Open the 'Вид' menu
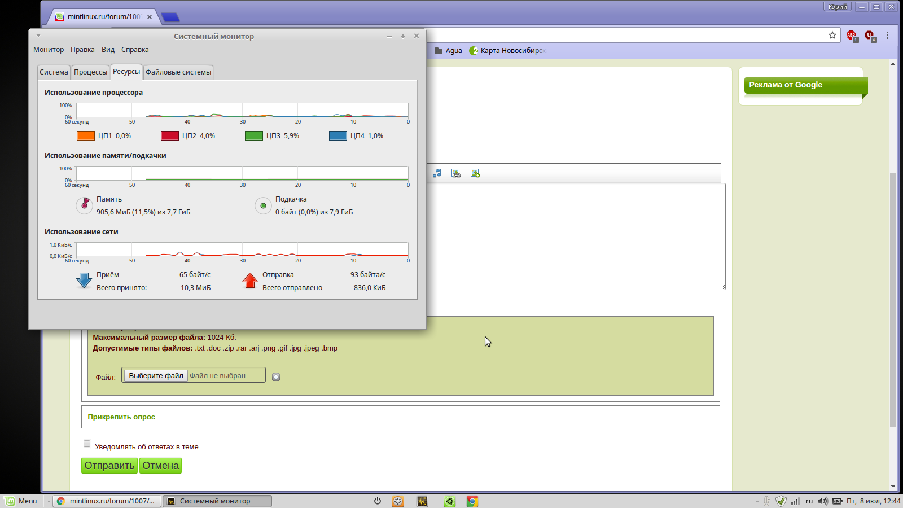The image size is (903, 508). (x=108, y=50)
